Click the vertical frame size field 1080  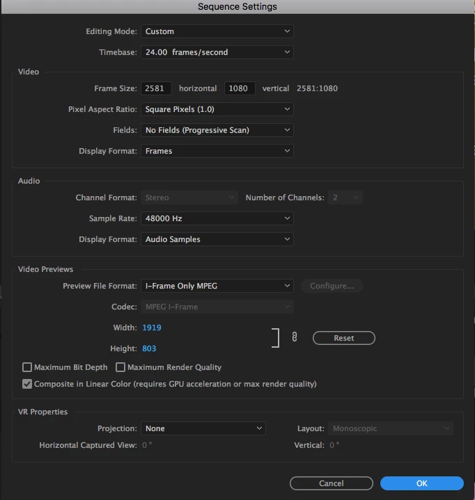click(x=240, y=88)
